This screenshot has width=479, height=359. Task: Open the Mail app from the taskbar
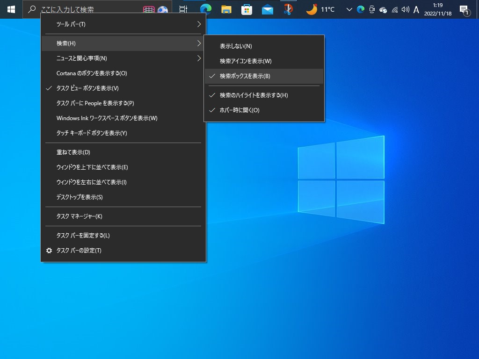coord(267,9)
